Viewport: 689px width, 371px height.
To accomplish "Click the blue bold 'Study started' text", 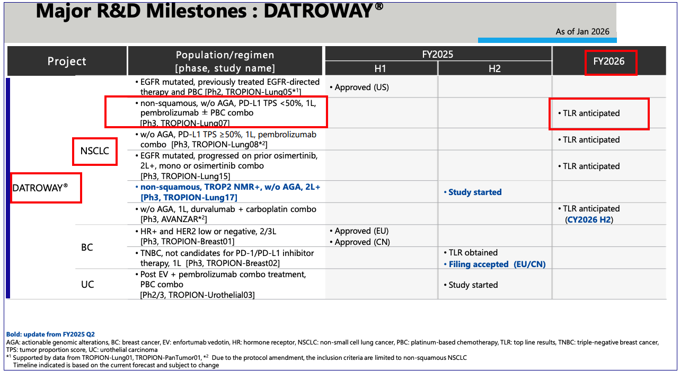I will 472,192.
